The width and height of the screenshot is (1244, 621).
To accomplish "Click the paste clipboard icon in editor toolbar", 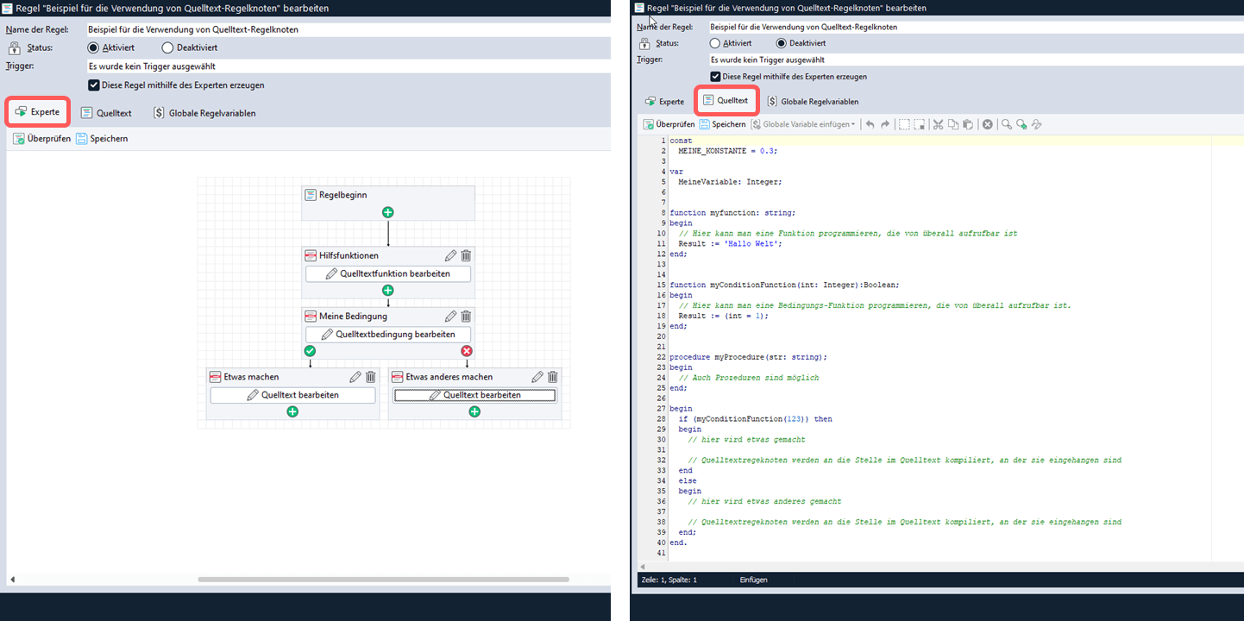I will (968, 124).
